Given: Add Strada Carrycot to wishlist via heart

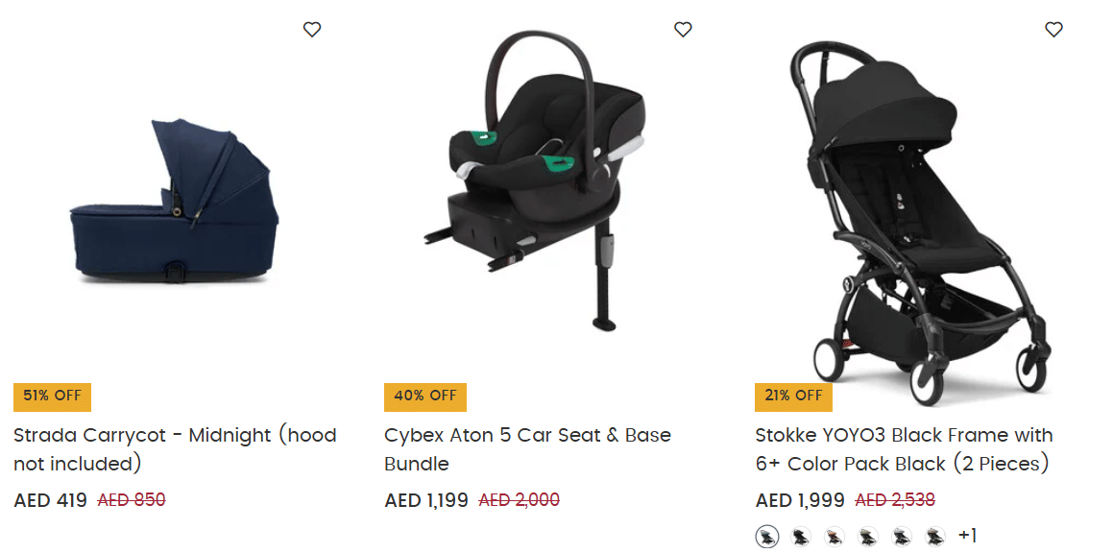Looking at the screenshot, I should point(312,30).
